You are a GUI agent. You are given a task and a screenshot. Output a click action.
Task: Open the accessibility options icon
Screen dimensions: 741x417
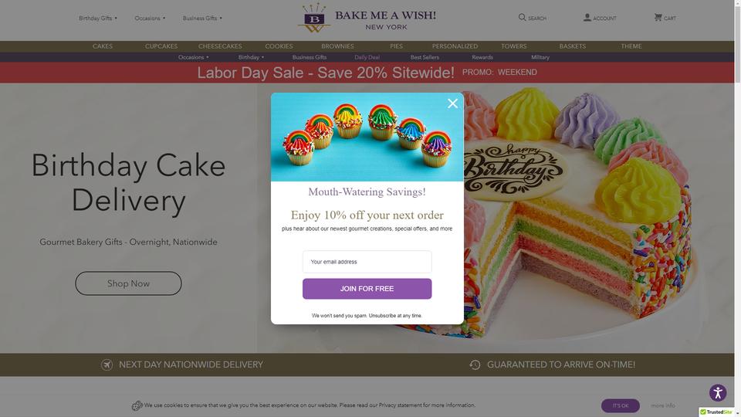click(717, 393)
